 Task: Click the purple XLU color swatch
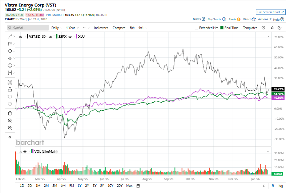[x=77, y=36]
